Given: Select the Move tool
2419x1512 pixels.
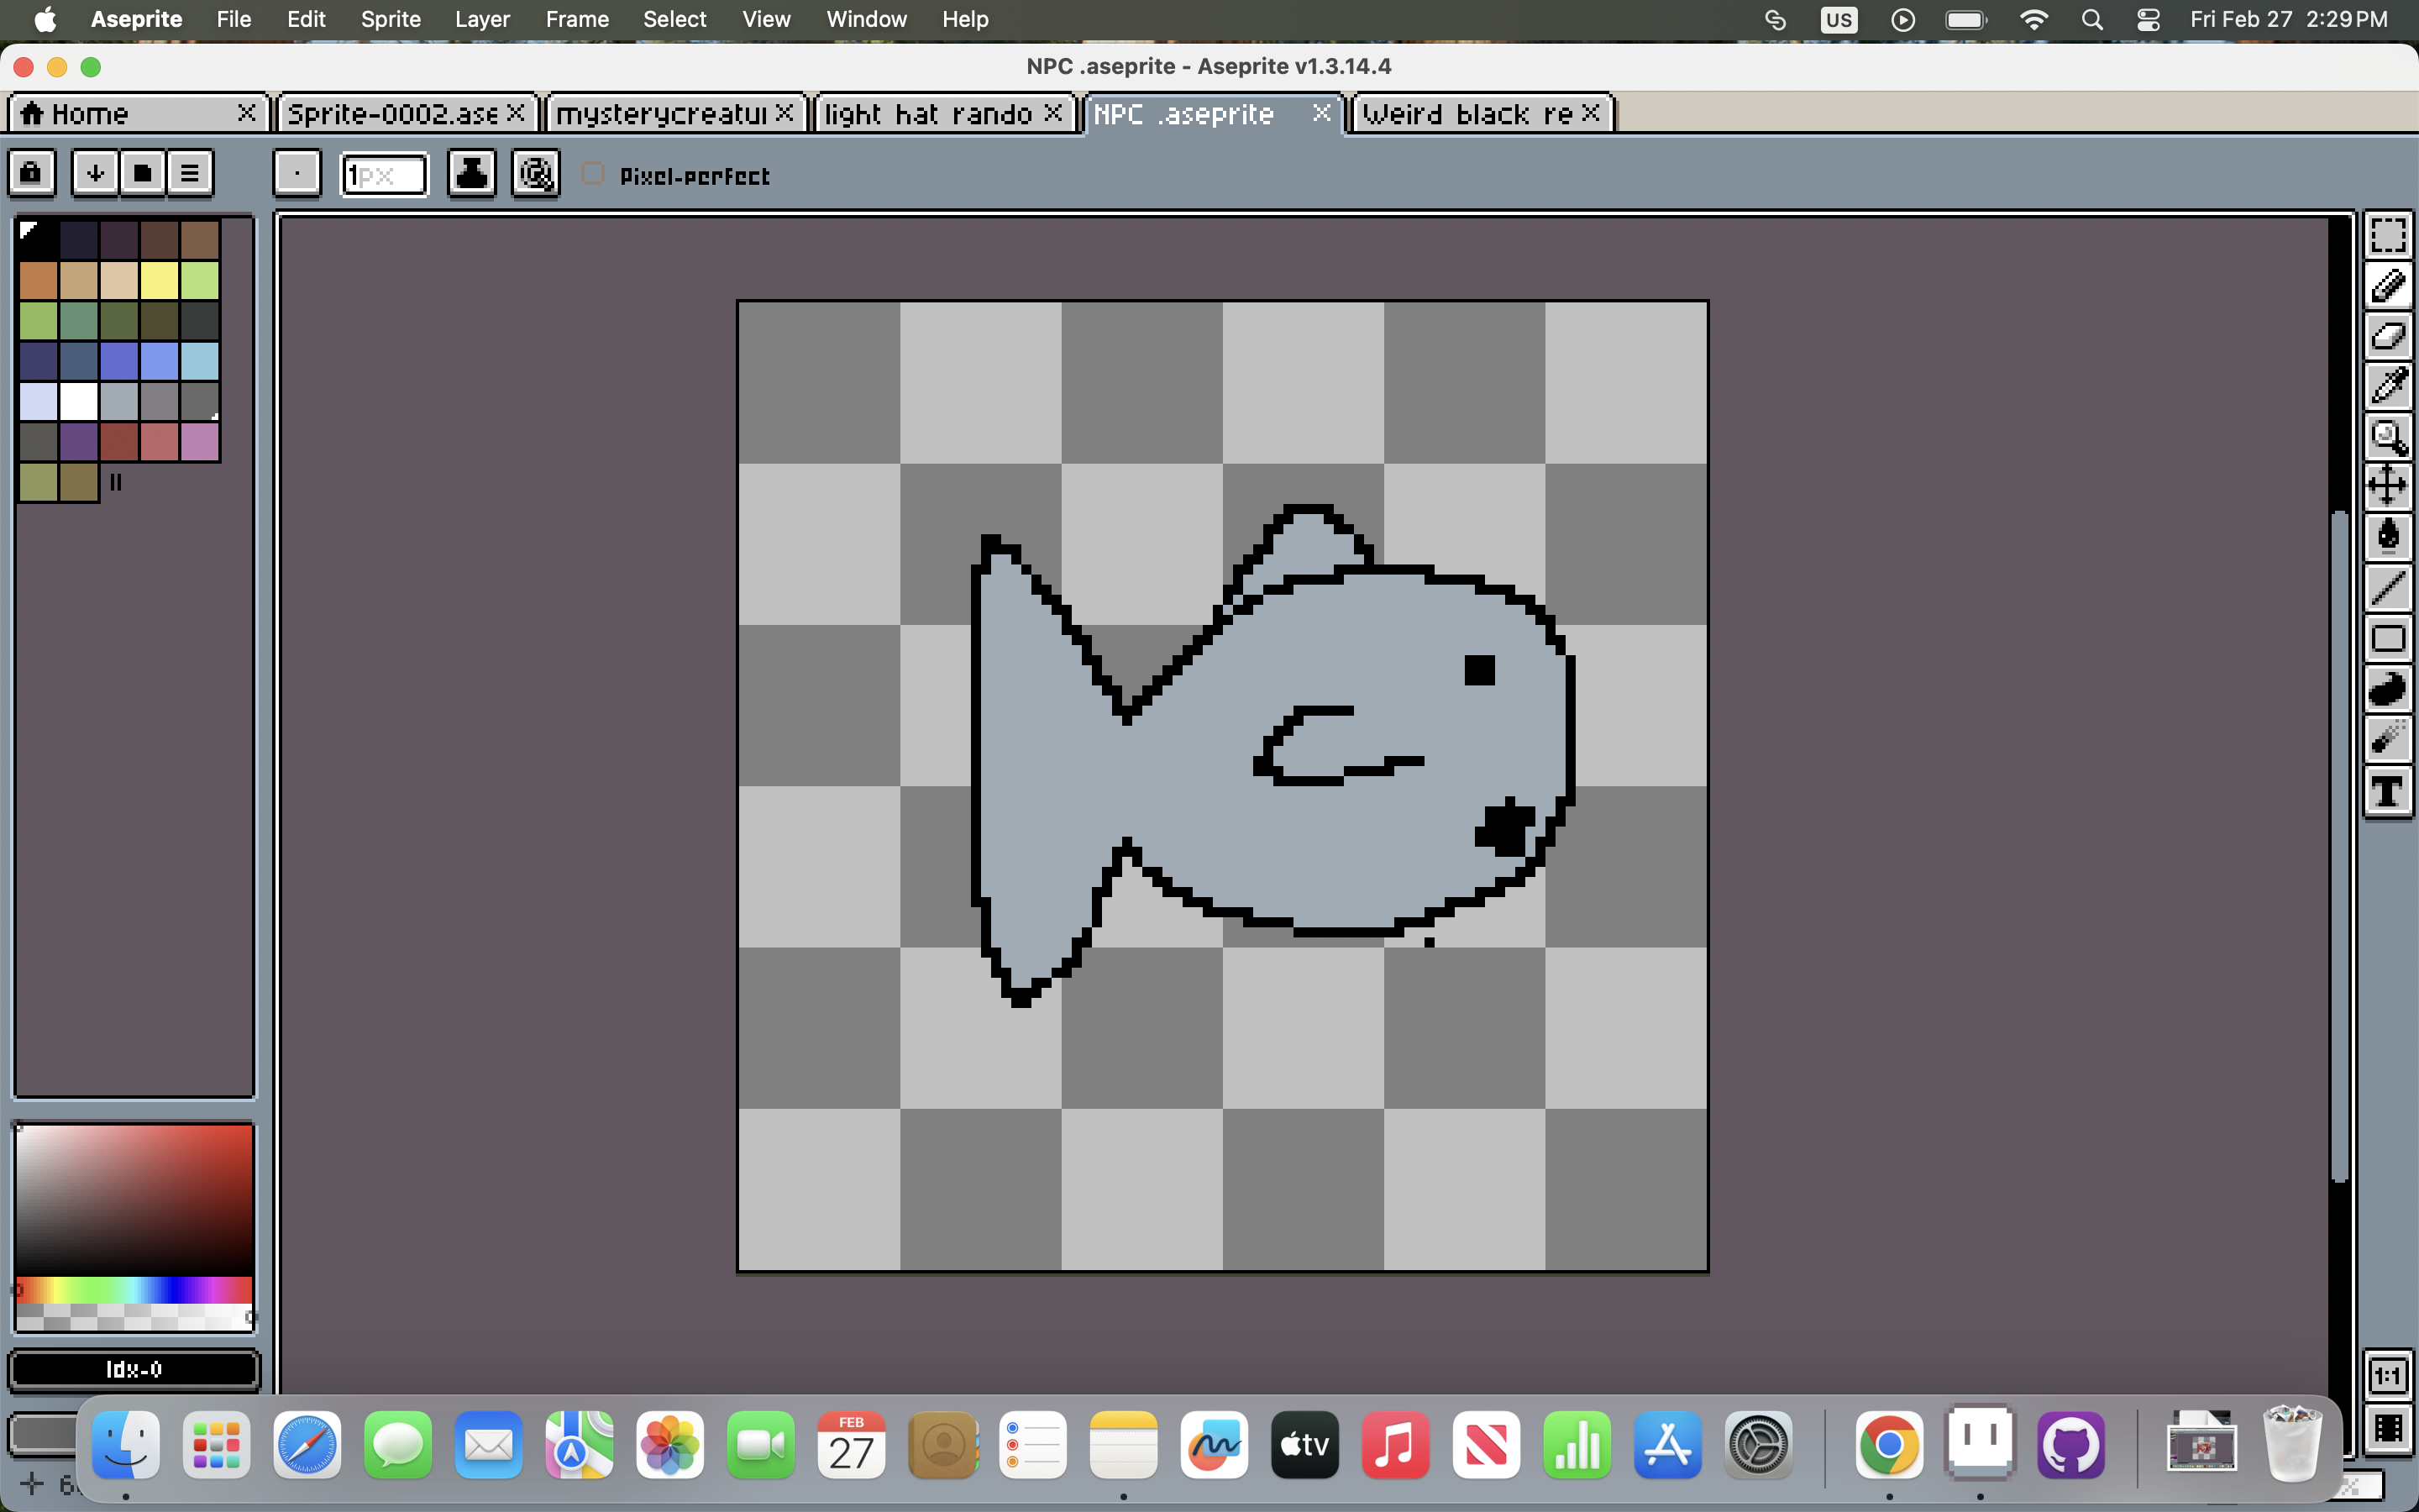Looking at the screenshot, I should coord(2388,487).
